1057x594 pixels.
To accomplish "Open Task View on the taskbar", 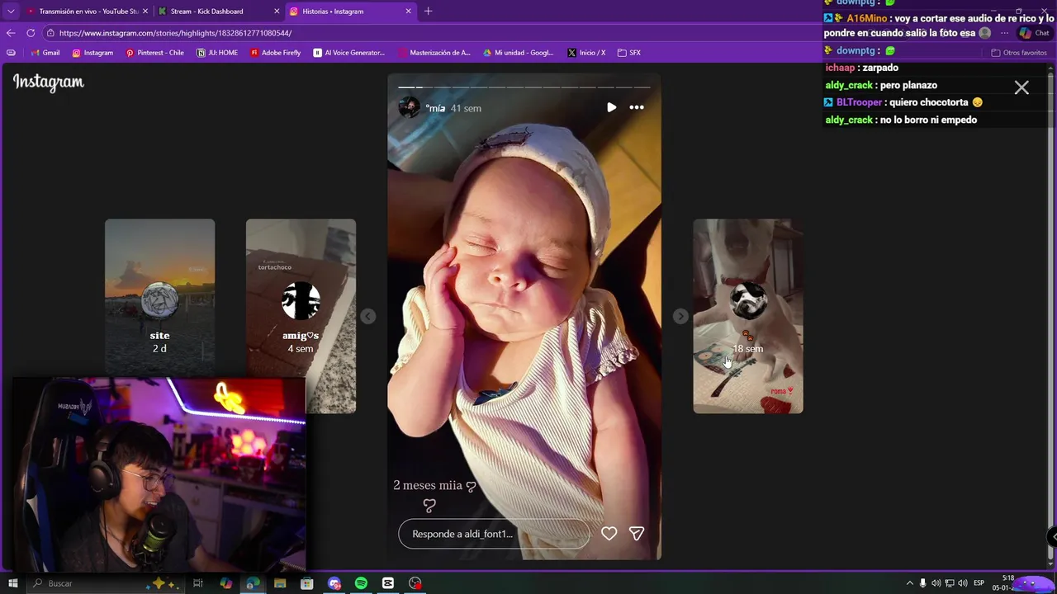I will click(x=198, y=583).
